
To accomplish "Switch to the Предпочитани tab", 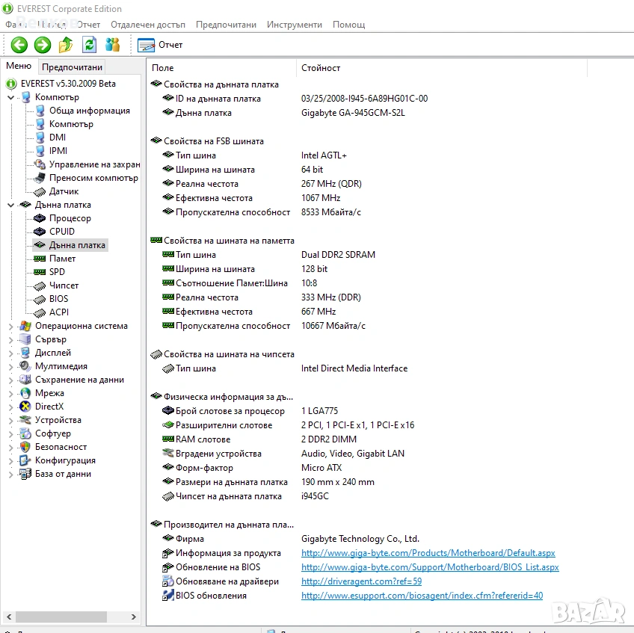I will tap(72, 67).
